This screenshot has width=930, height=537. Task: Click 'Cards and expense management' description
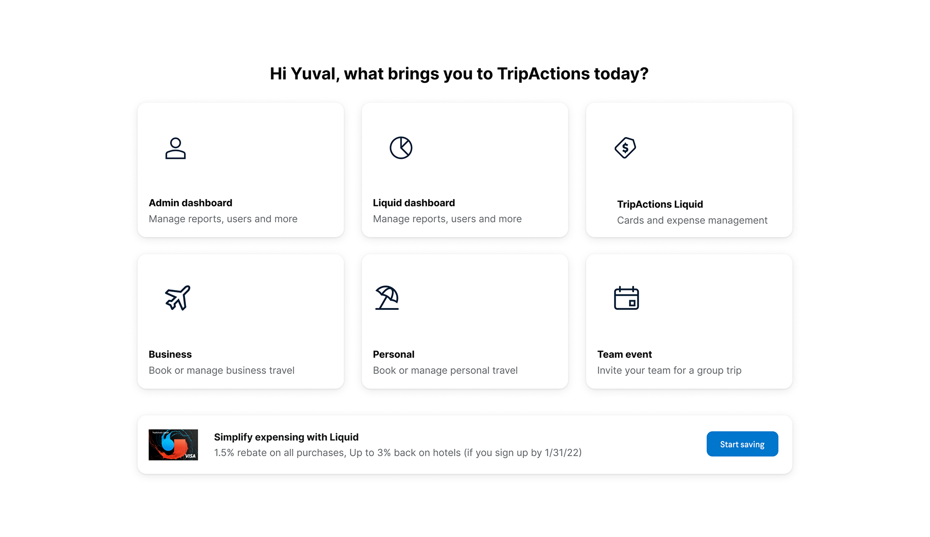point(692,220)
